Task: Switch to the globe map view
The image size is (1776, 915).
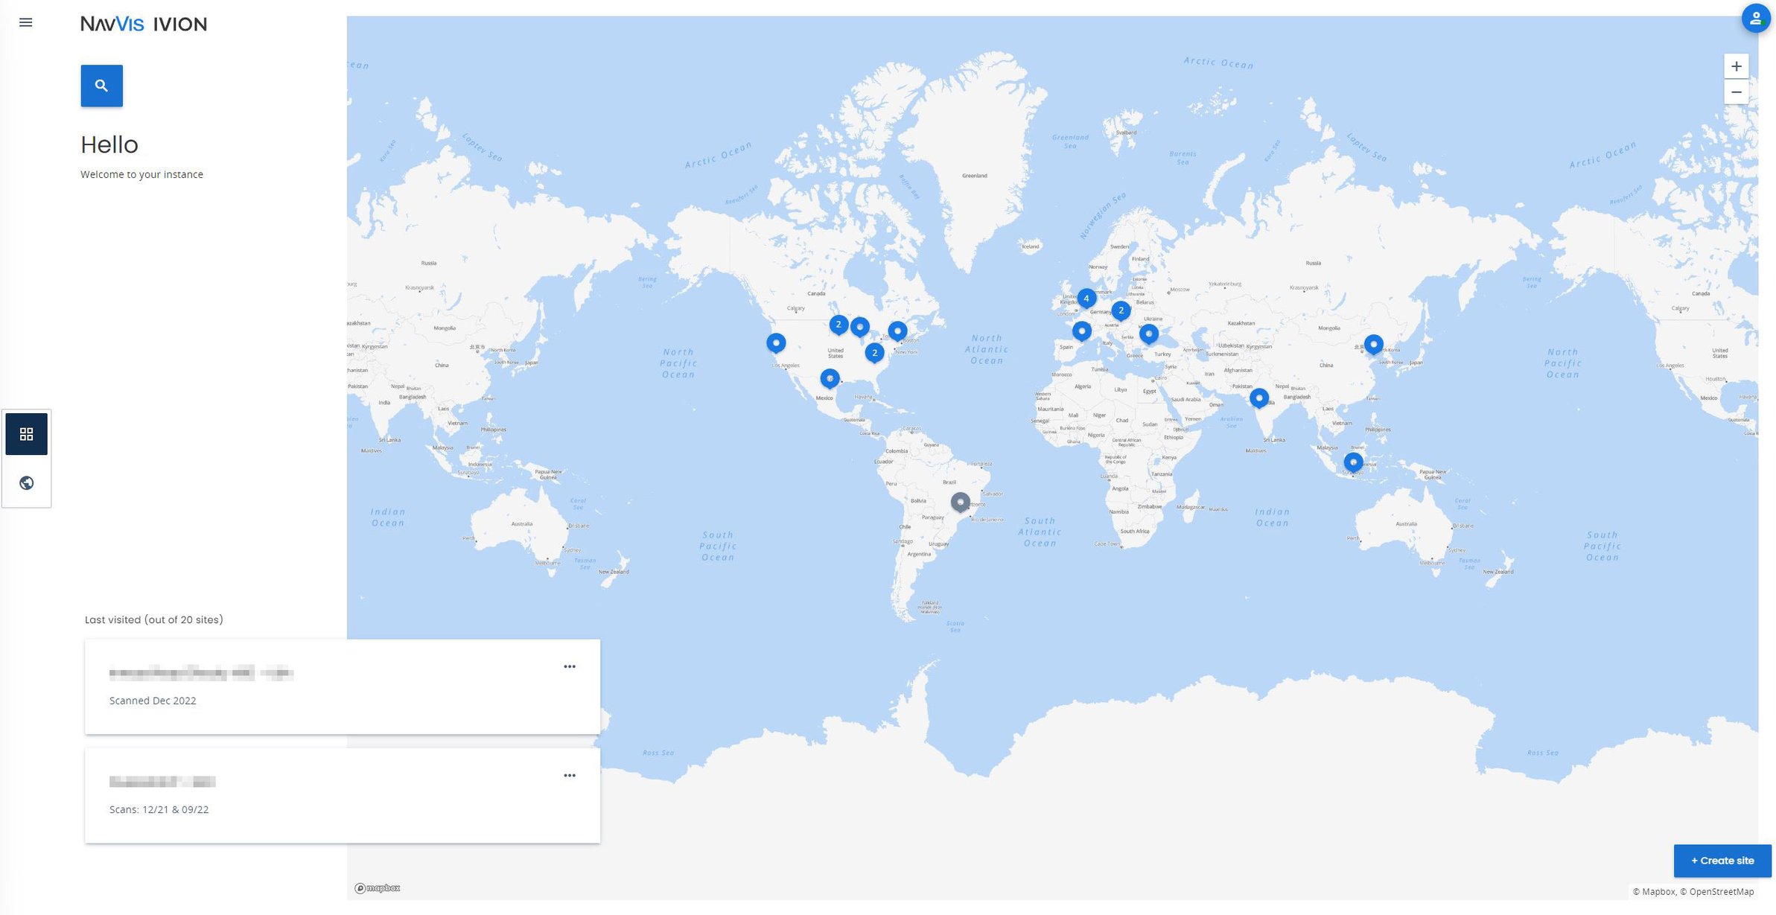Action: pyautogui.click(x=27, y=483)
